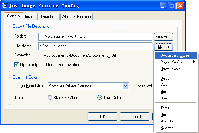Switch to the Image tab

(x=30, y=17)
